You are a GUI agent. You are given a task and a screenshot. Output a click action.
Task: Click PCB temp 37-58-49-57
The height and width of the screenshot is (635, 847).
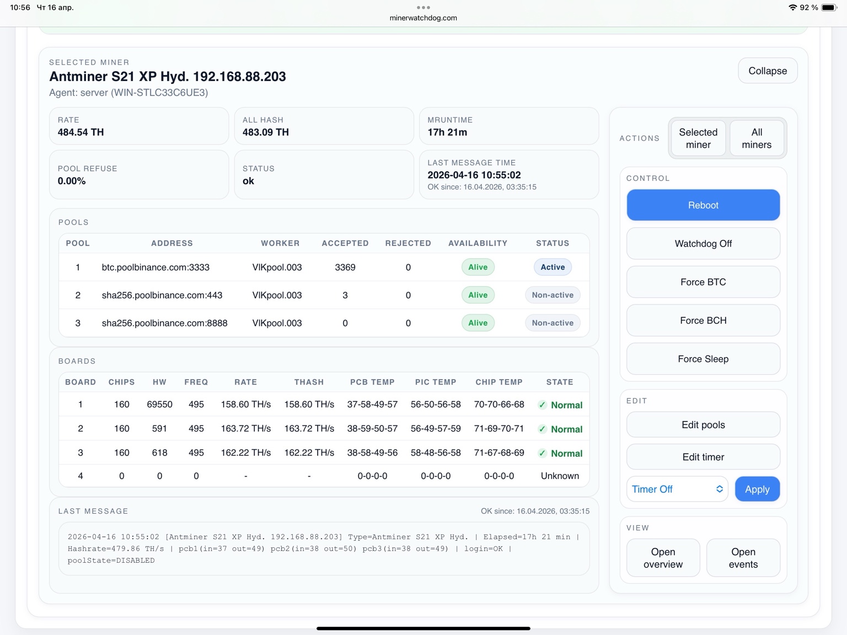click(x=372, y=404)
